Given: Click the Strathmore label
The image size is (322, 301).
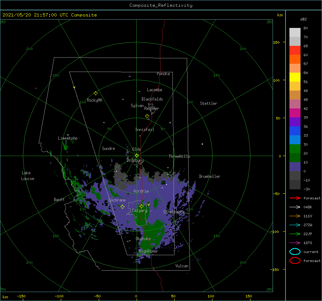Looking at the screenshot, I should coord(174,212).
